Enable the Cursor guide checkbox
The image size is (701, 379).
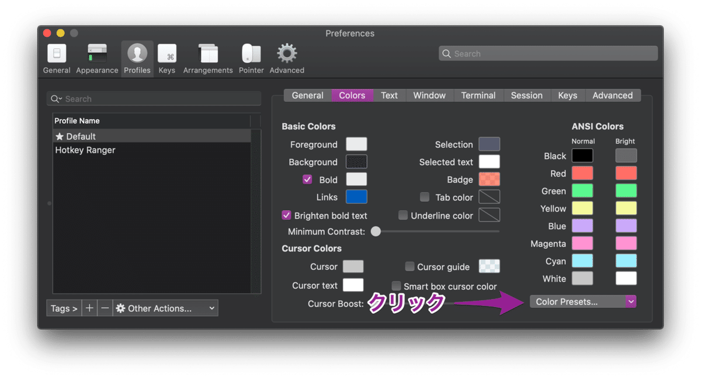[x=410, y=266]
